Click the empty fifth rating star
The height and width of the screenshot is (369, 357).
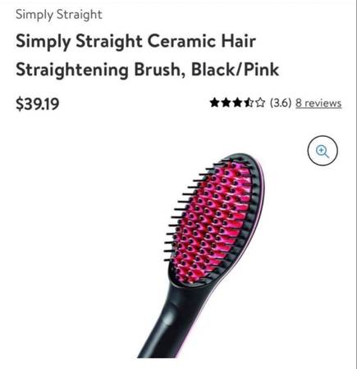pyautogui.click(x=260, y=102)
